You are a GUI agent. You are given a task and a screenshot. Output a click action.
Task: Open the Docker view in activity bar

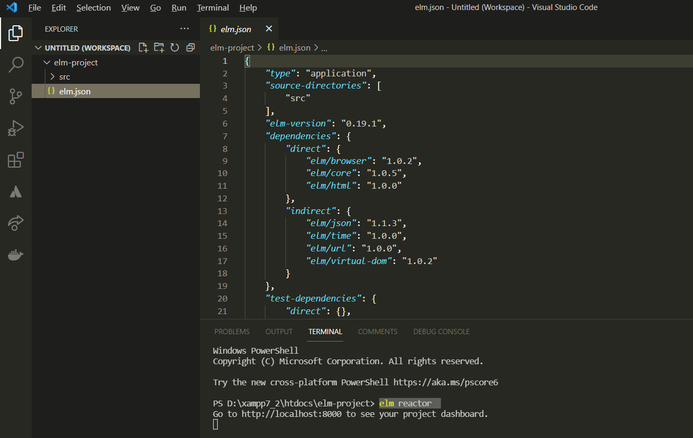pos(15,255)
